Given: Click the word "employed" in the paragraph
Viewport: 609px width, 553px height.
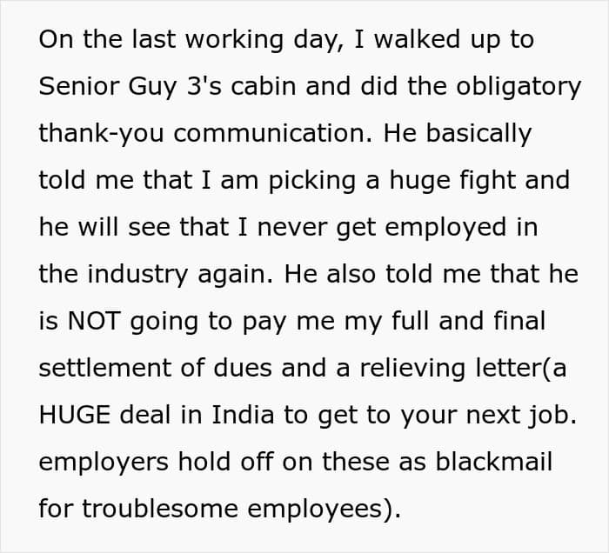Looking at the screenshot, I should (445, 228).
